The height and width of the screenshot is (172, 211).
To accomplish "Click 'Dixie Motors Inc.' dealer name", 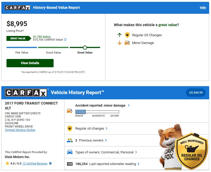I will (17, 157).
